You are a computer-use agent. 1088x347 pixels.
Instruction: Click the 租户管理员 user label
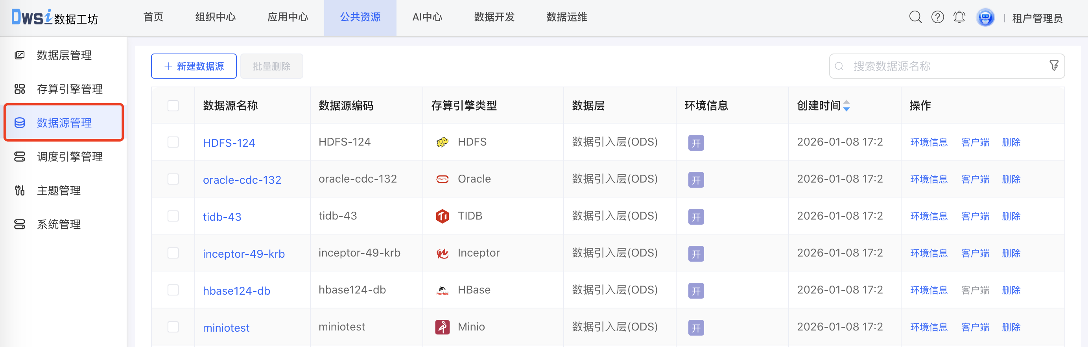[1037, 18]
